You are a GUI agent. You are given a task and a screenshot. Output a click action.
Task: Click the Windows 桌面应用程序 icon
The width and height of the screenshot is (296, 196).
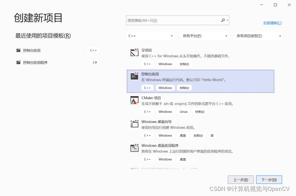coord(134,148)
